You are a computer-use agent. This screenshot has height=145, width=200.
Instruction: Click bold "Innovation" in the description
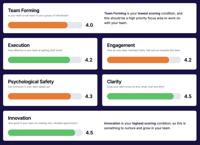[112, 123]
